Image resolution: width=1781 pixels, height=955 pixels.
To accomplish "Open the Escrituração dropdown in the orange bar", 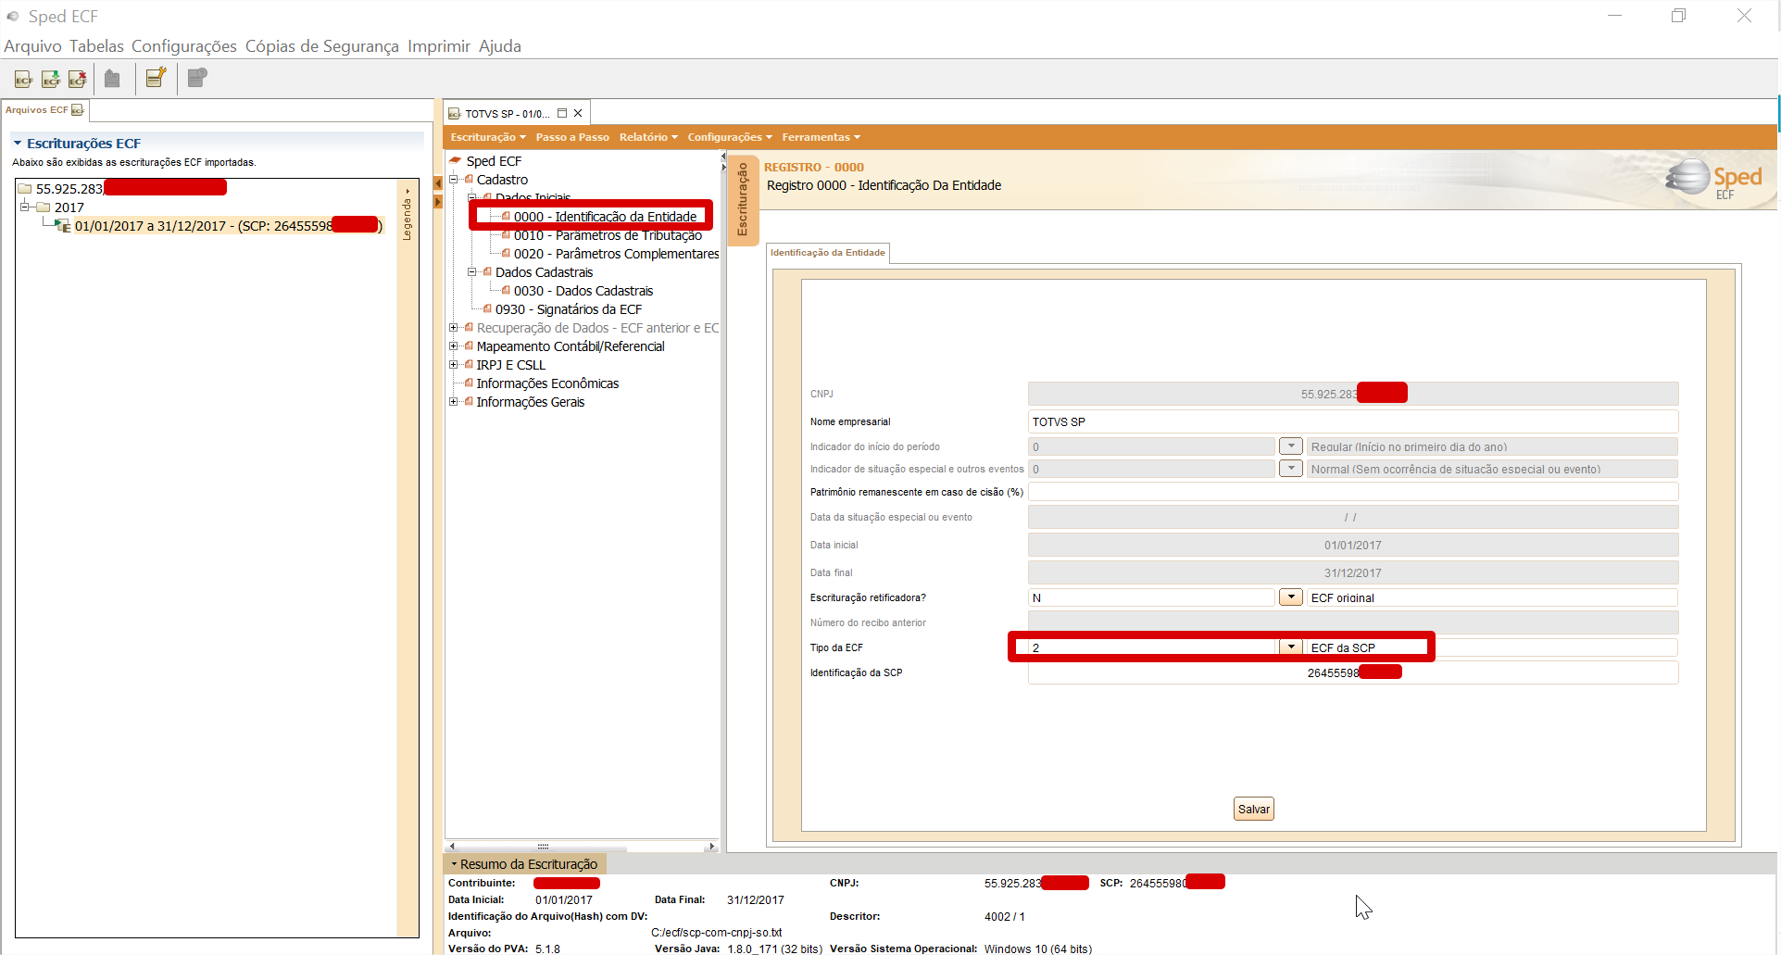I will 488,137.
